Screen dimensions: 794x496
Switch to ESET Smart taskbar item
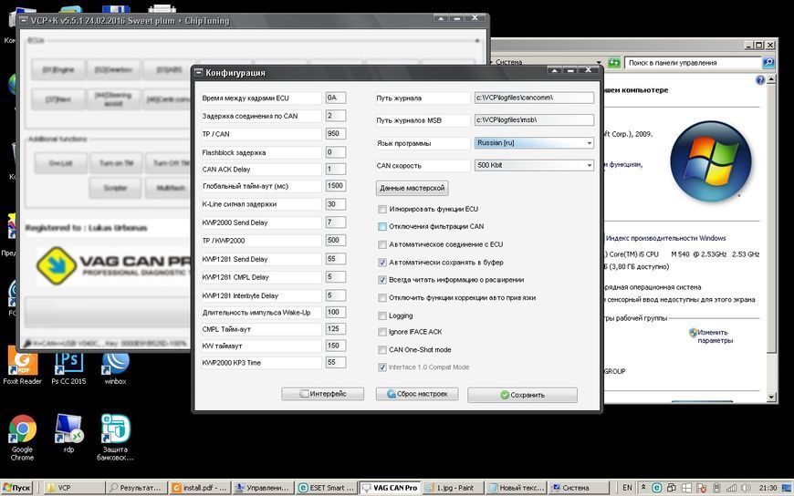(326, 488)
